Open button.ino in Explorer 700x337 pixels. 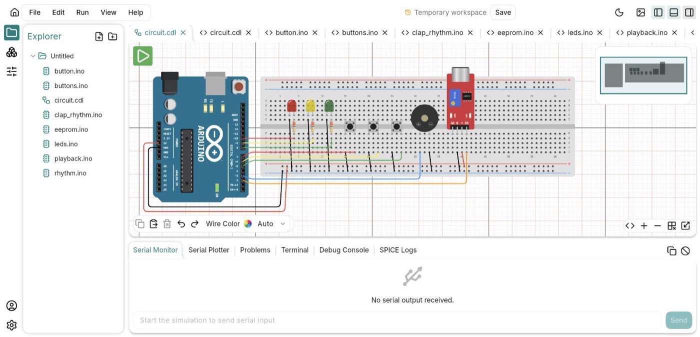pos(69,71)
